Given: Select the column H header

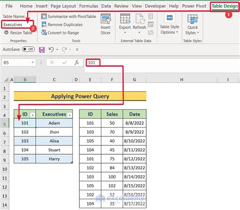Looking at the screenshot, I should click(182, 80).
